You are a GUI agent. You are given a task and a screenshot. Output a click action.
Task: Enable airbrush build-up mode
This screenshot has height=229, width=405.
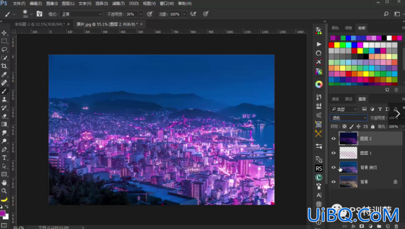click(x=193, y=14)
